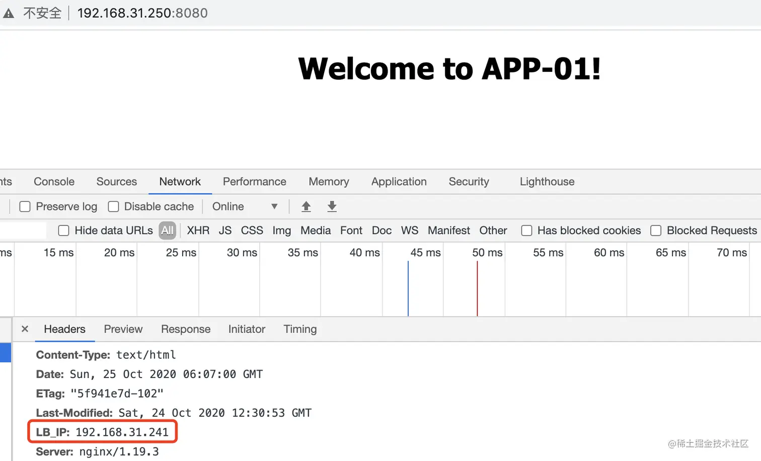Click the 45 ms timeline label
The image size is (761, 461).
coord(425,253)
